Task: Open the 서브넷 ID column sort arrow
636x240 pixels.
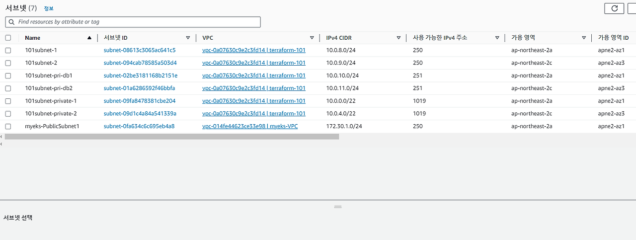Action: [188, 38]
